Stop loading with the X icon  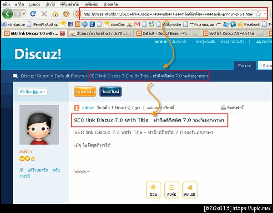[44, 14]
